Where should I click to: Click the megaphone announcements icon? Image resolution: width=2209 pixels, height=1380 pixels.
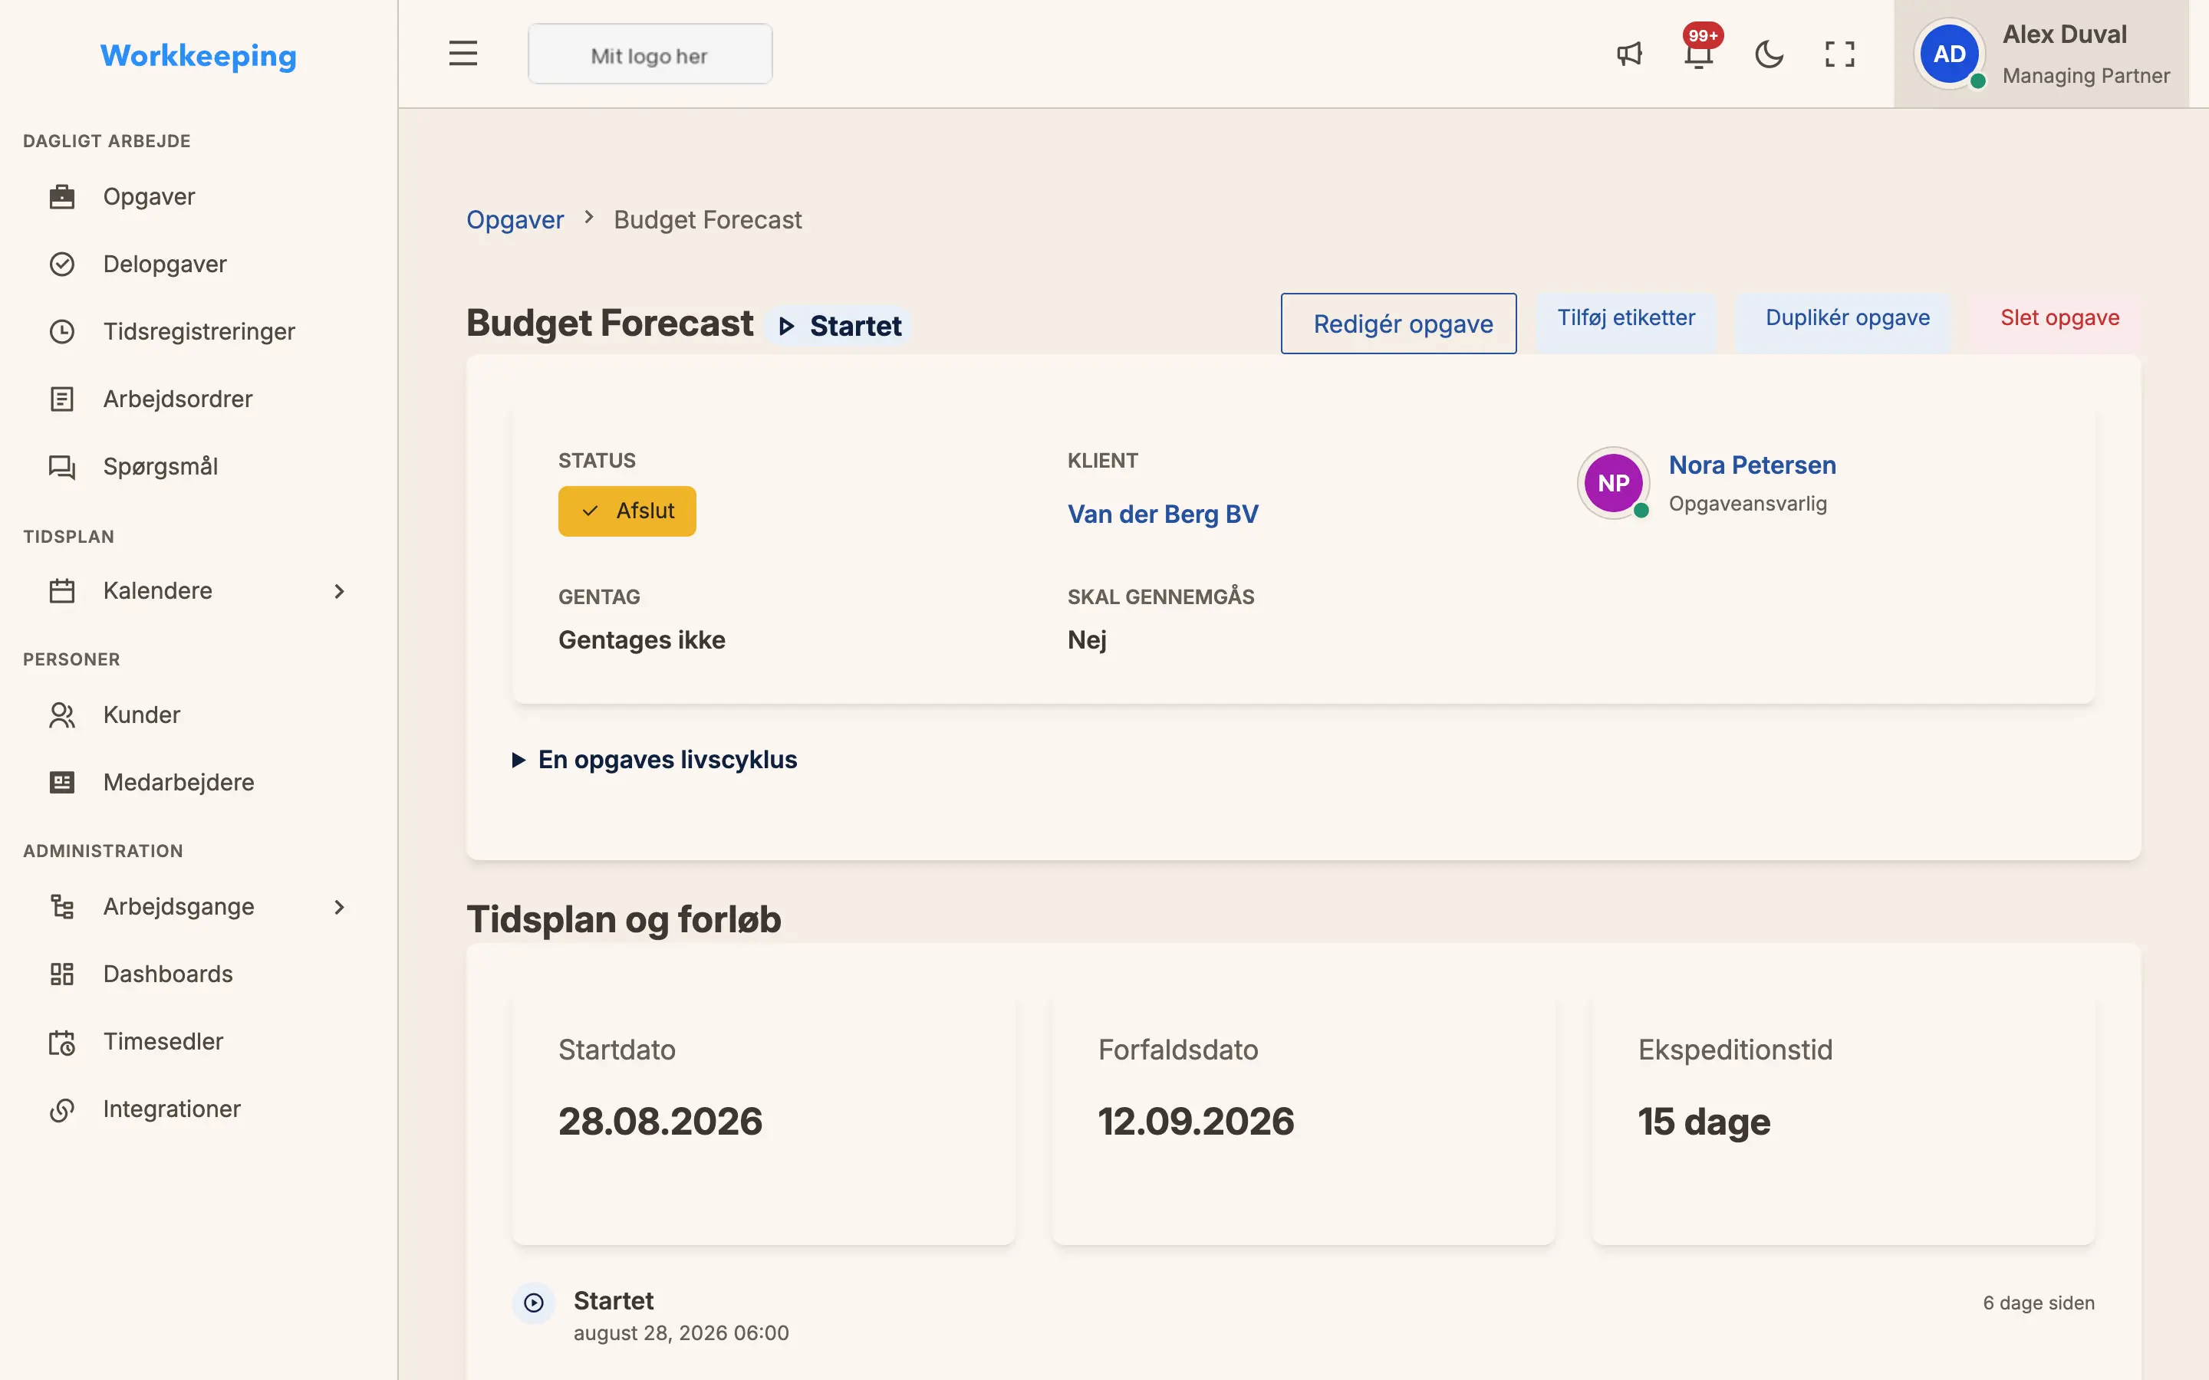pos(1629,54)
